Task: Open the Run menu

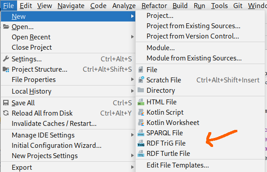Action: click(x=200, y=5)
